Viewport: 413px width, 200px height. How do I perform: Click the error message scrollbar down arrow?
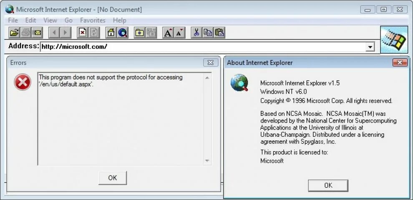point(207,160)
